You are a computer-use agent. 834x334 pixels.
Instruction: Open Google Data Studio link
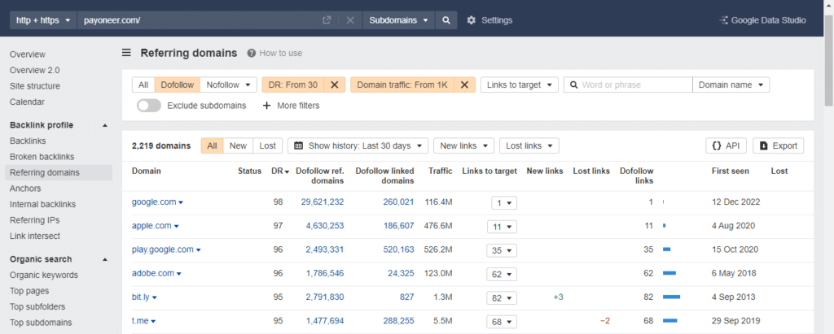coord(762,20)
